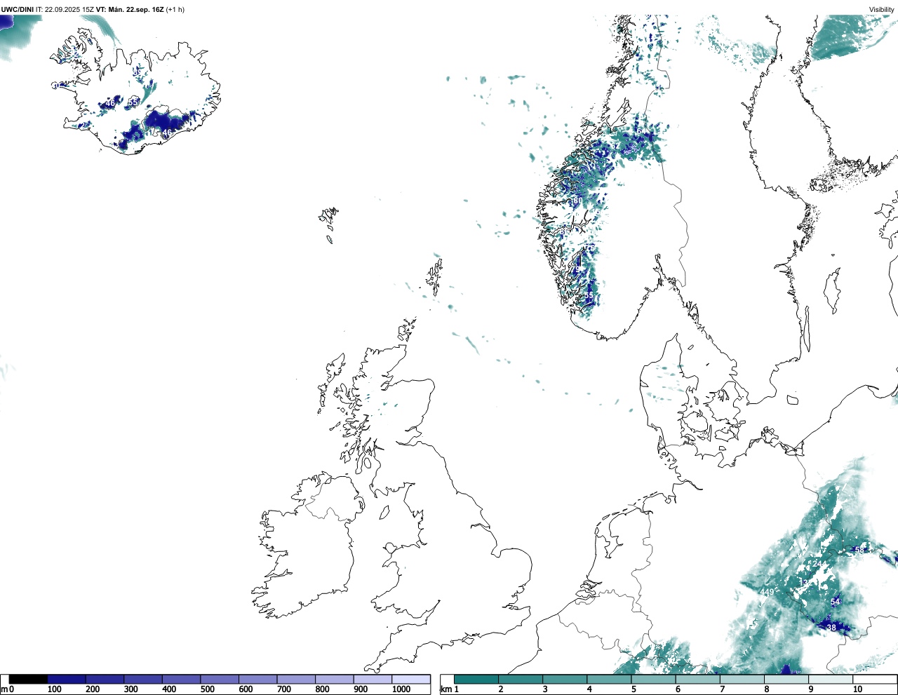Screen dimensions: 898x695
Task: Click the 'IT: 22.09.2025 15Z' initial time text
Action: pyautogui.click(x=65, y=10)
